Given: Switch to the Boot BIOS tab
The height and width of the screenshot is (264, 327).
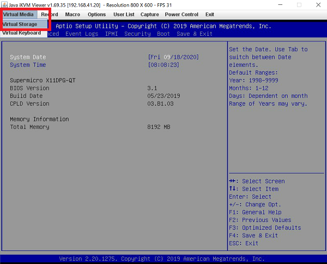Looking at the screenshot, I should (163, 34).
